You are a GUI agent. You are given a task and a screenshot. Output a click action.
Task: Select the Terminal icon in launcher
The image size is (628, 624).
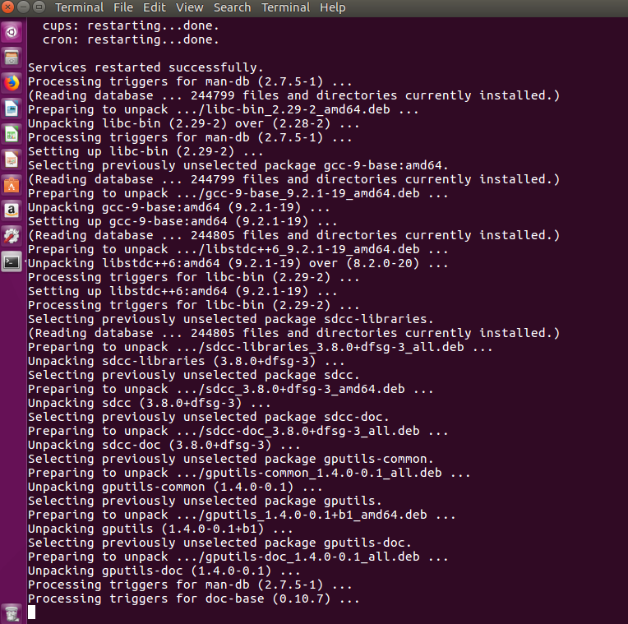click(x=12, y=262)
